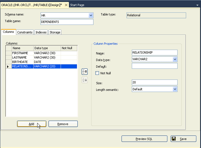This screenshot has height=148, width=201.
Task: Open the Length semantic dropdown
Action: (175, 89)
